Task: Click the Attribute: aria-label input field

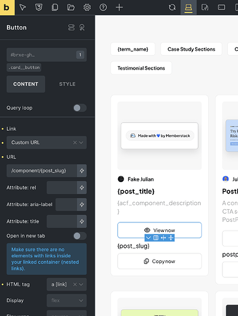Action: pyautogui.click(x=66, y=204)
